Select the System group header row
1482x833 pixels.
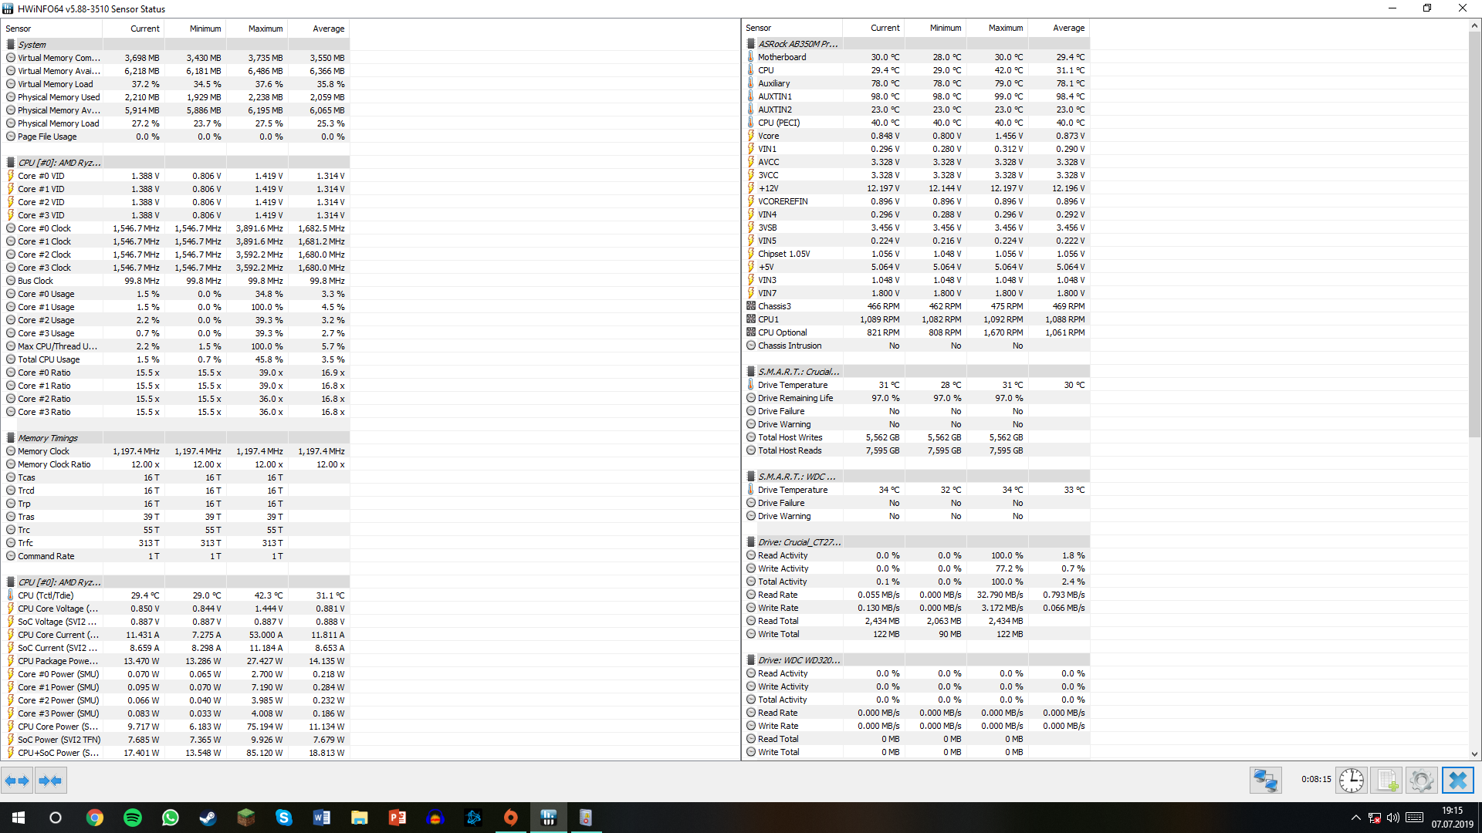point(32,45)
